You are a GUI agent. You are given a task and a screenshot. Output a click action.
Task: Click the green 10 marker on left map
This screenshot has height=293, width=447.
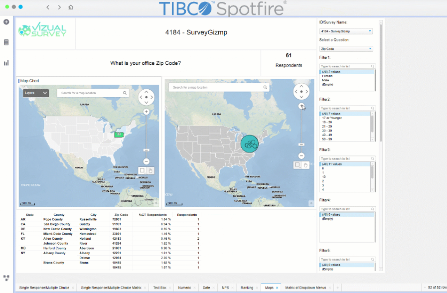pyautogui.click(x=119, y=134)
